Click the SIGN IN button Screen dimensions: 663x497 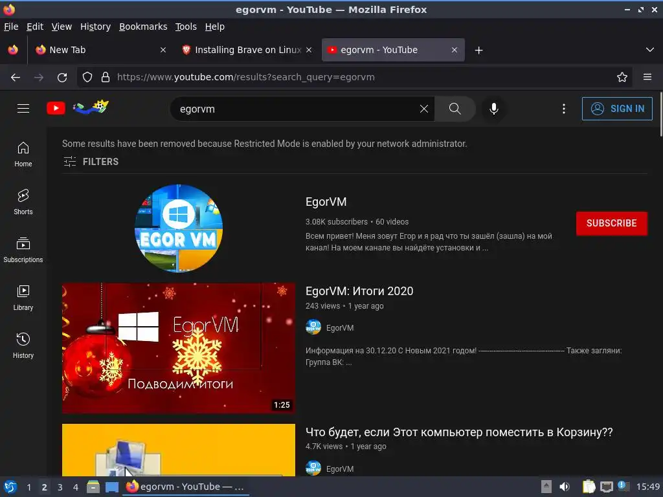(x=617, y=109)
